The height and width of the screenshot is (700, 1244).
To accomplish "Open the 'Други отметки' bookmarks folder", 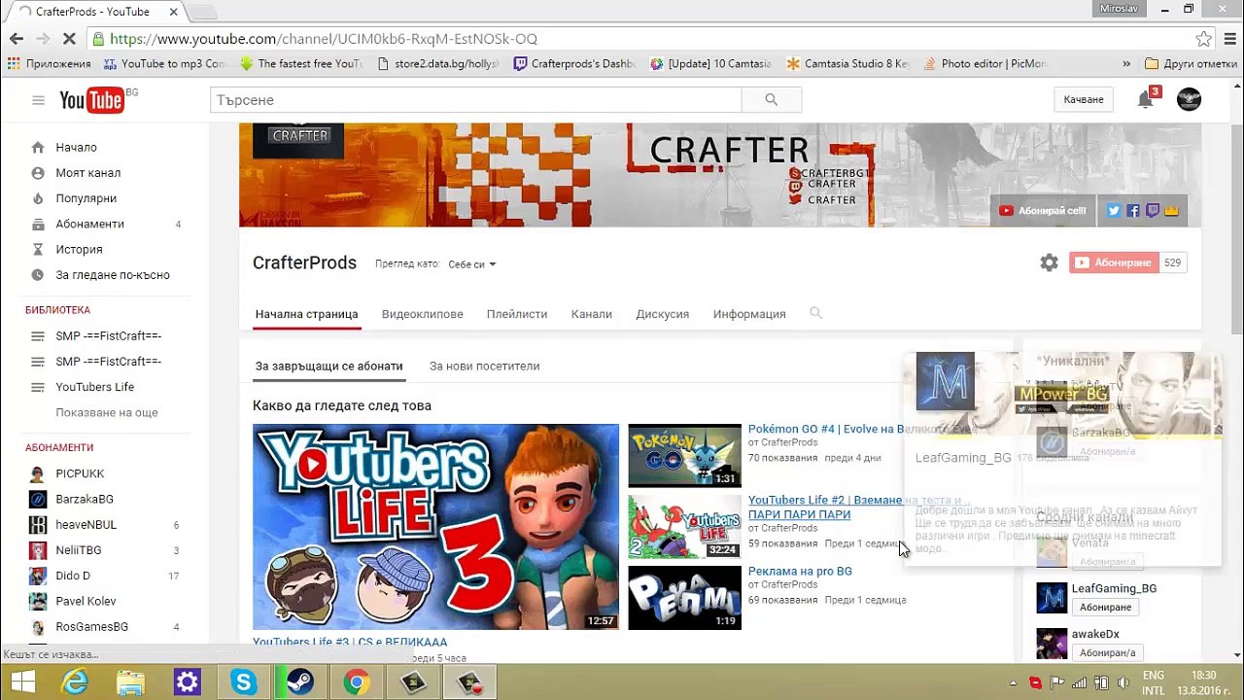I will [x=1191, y=64].
